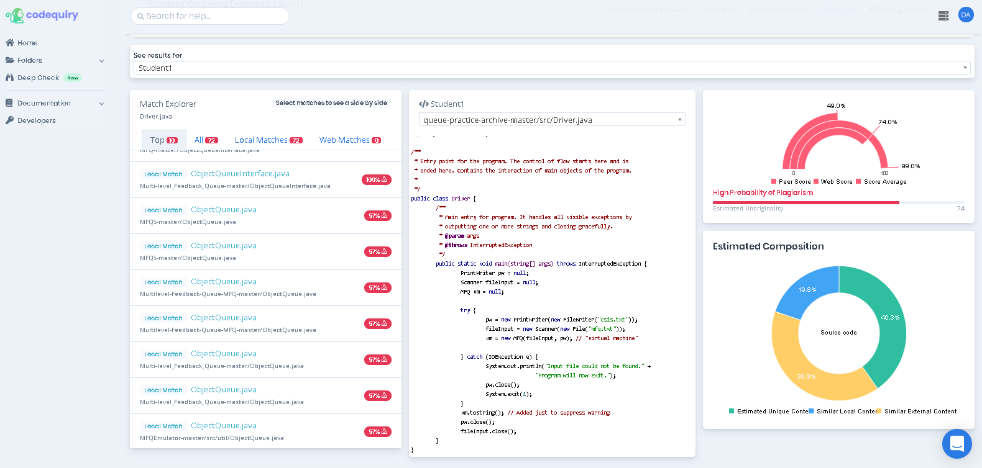Click the Folders folder icon

tap(9, 60)
